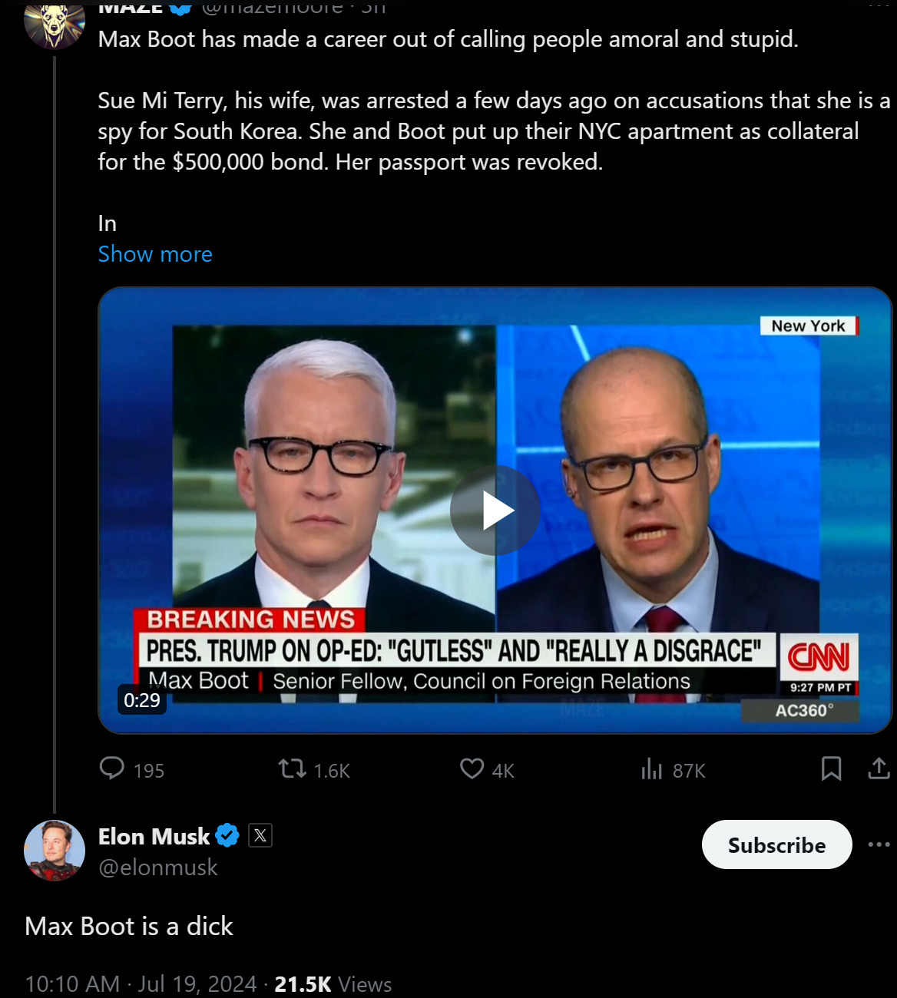Click the X affiliation badge
The image size is (897, 998).
pyautogui.click(x=260, y=835)
